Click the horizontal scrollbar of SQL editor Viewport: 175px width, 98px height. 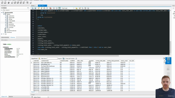[75, 56]
